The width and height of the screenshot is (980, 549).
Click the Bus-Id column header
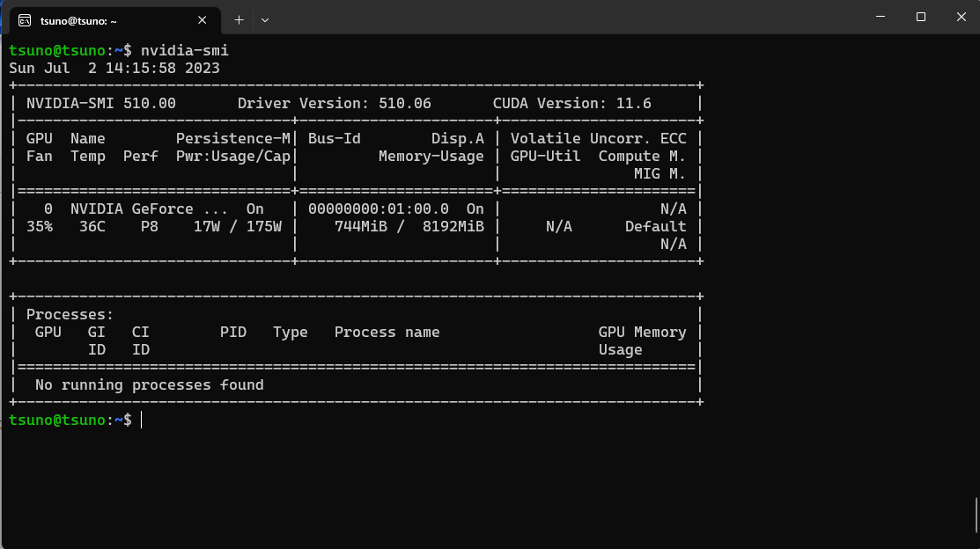(x=335, y=138)
